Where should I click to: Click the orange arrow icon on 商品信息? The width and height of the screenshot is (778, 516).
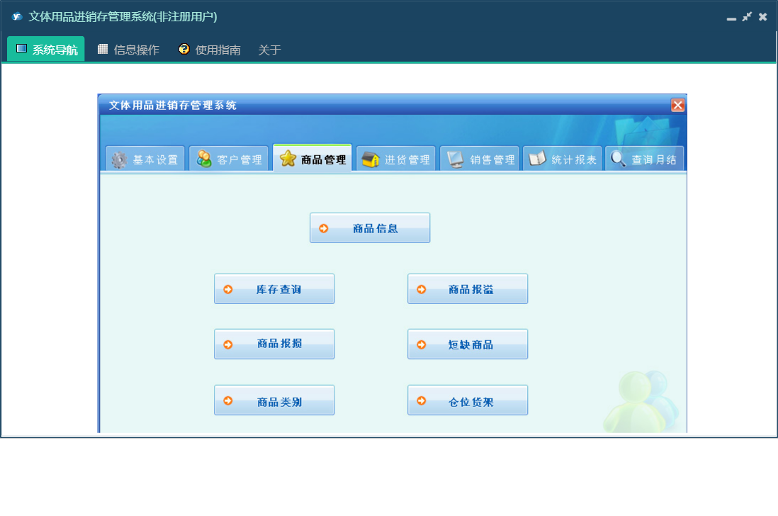(324, 228)
